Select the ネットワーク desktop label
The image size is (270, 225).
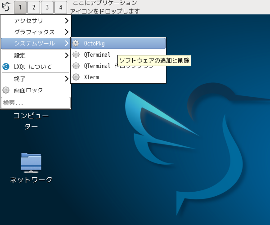coord(31,180)
